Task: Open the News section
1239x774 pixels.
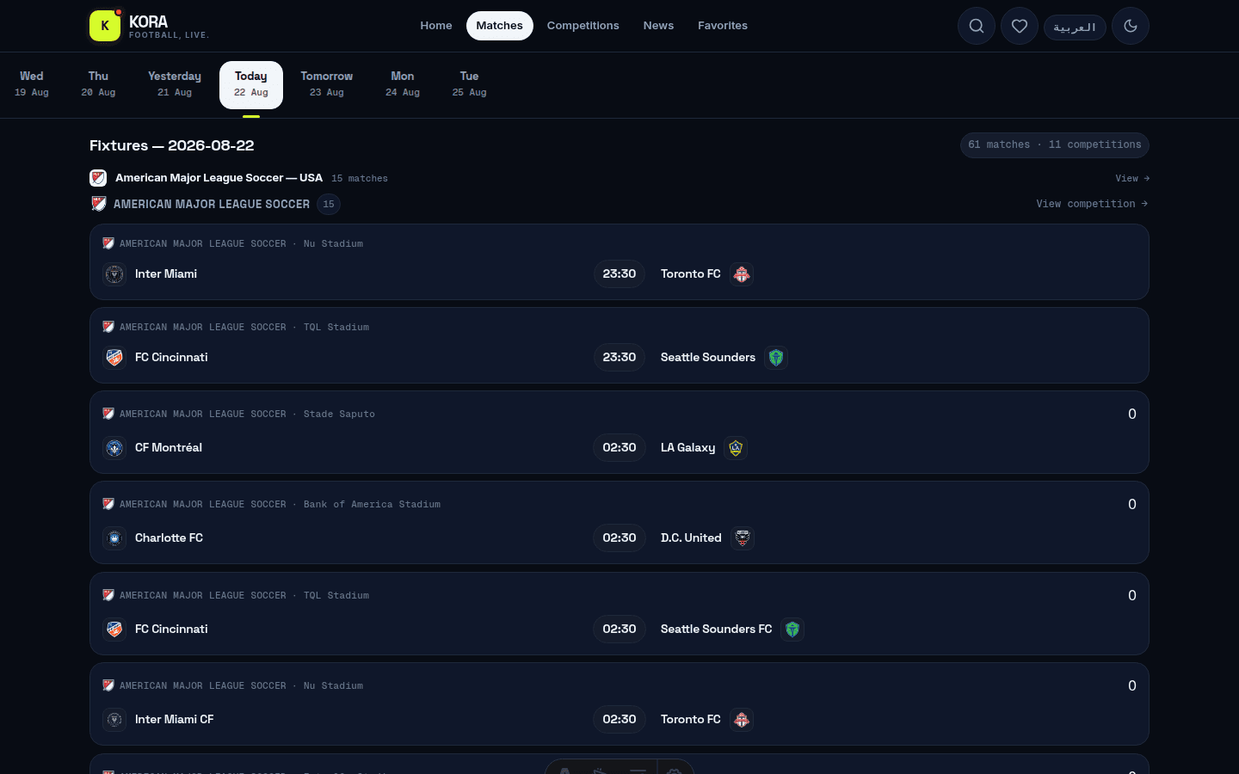Action: (658, 26)
